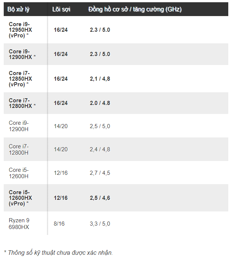Click the 2.0 / 4.8 clock value
The width and height of the screenshot is (232, 260).
[100, 103]
